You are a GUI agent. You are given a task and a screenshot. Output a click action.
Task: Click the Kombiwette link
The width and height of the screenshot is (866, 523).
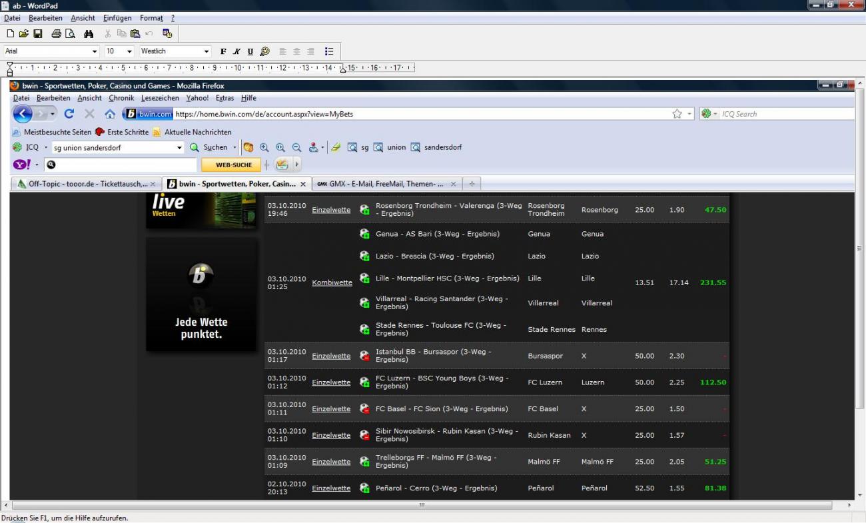click(x=332, y=282)
